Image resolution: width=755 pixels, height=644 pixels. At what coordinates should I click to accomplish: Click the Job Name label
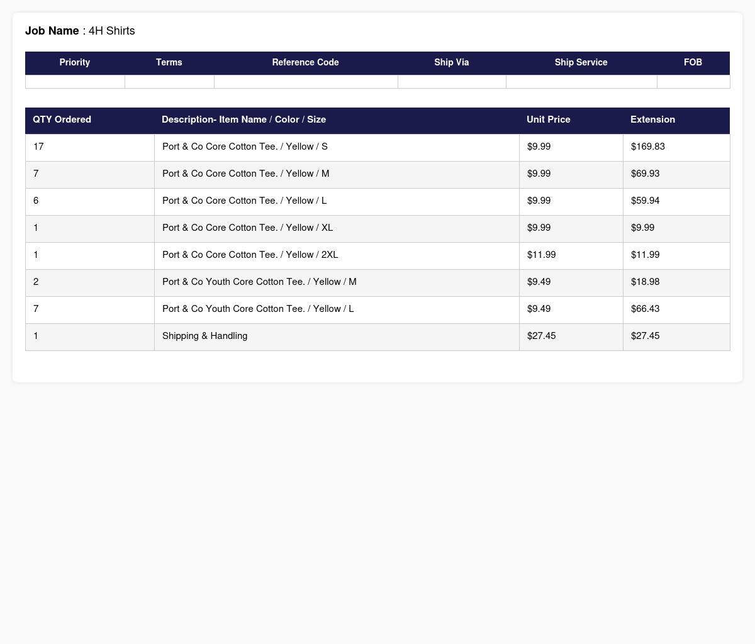pos(52,31)
